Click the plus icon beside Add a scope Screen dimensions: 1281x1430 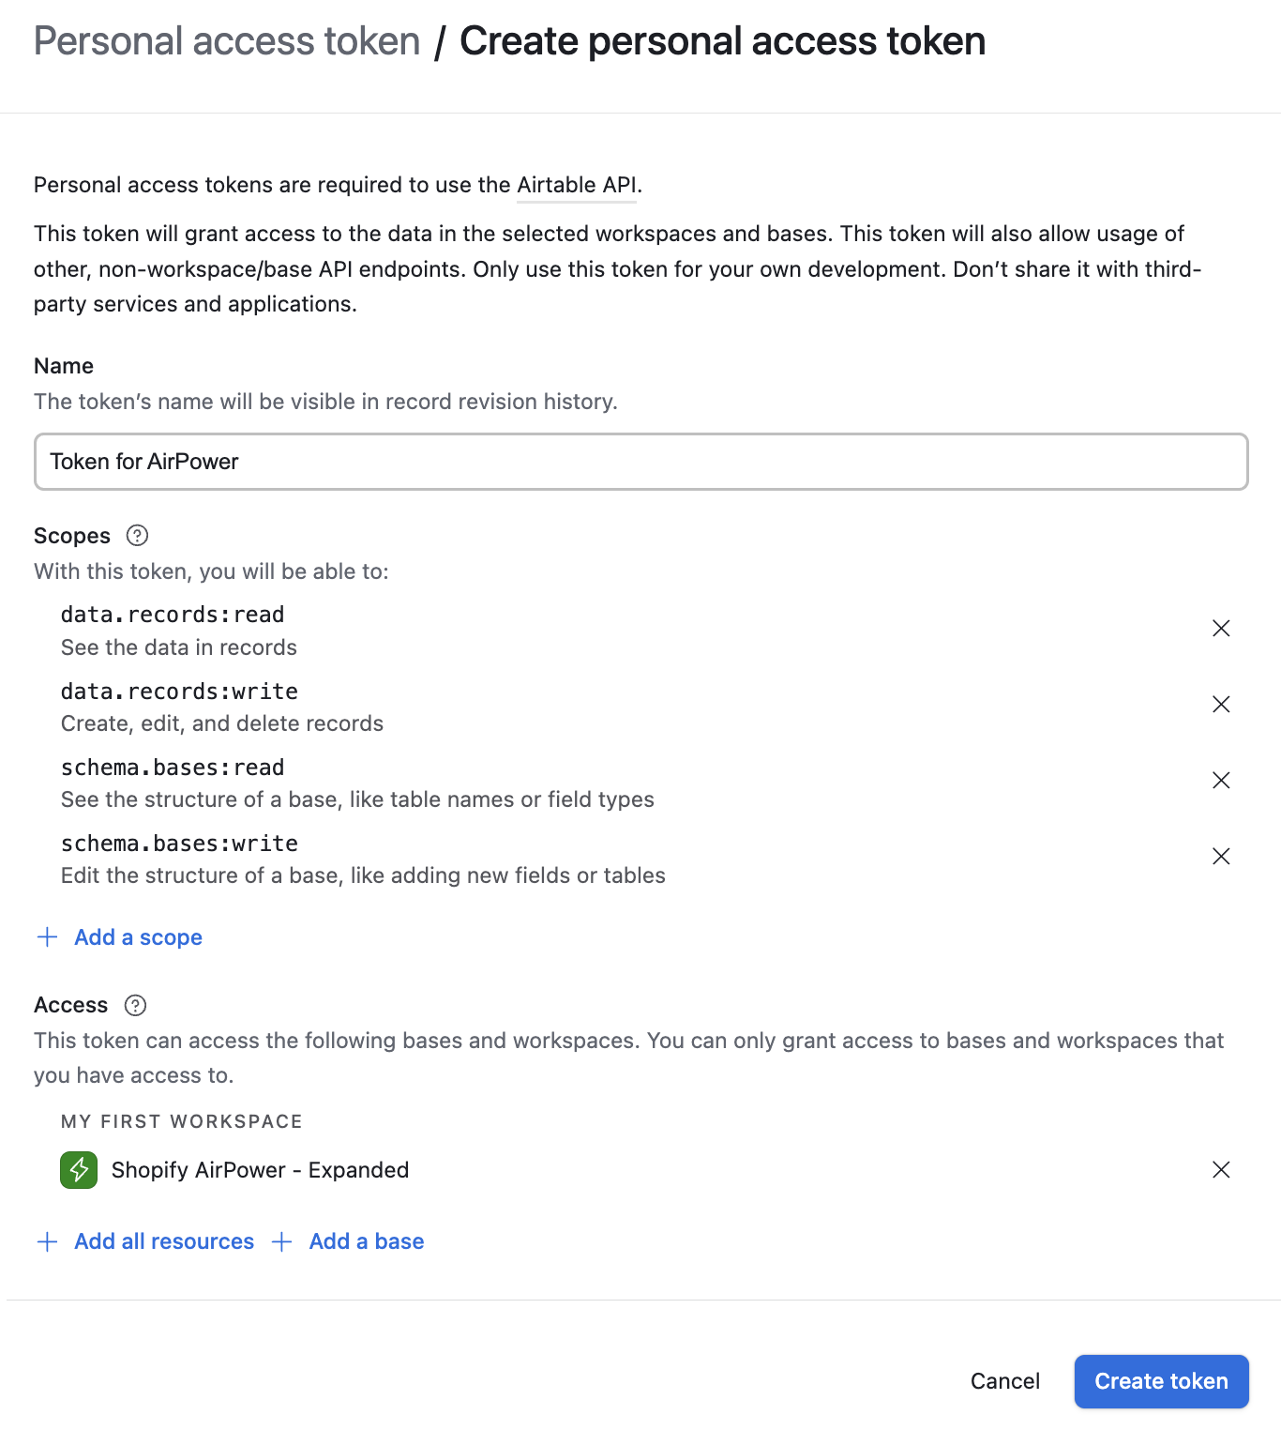47,937
